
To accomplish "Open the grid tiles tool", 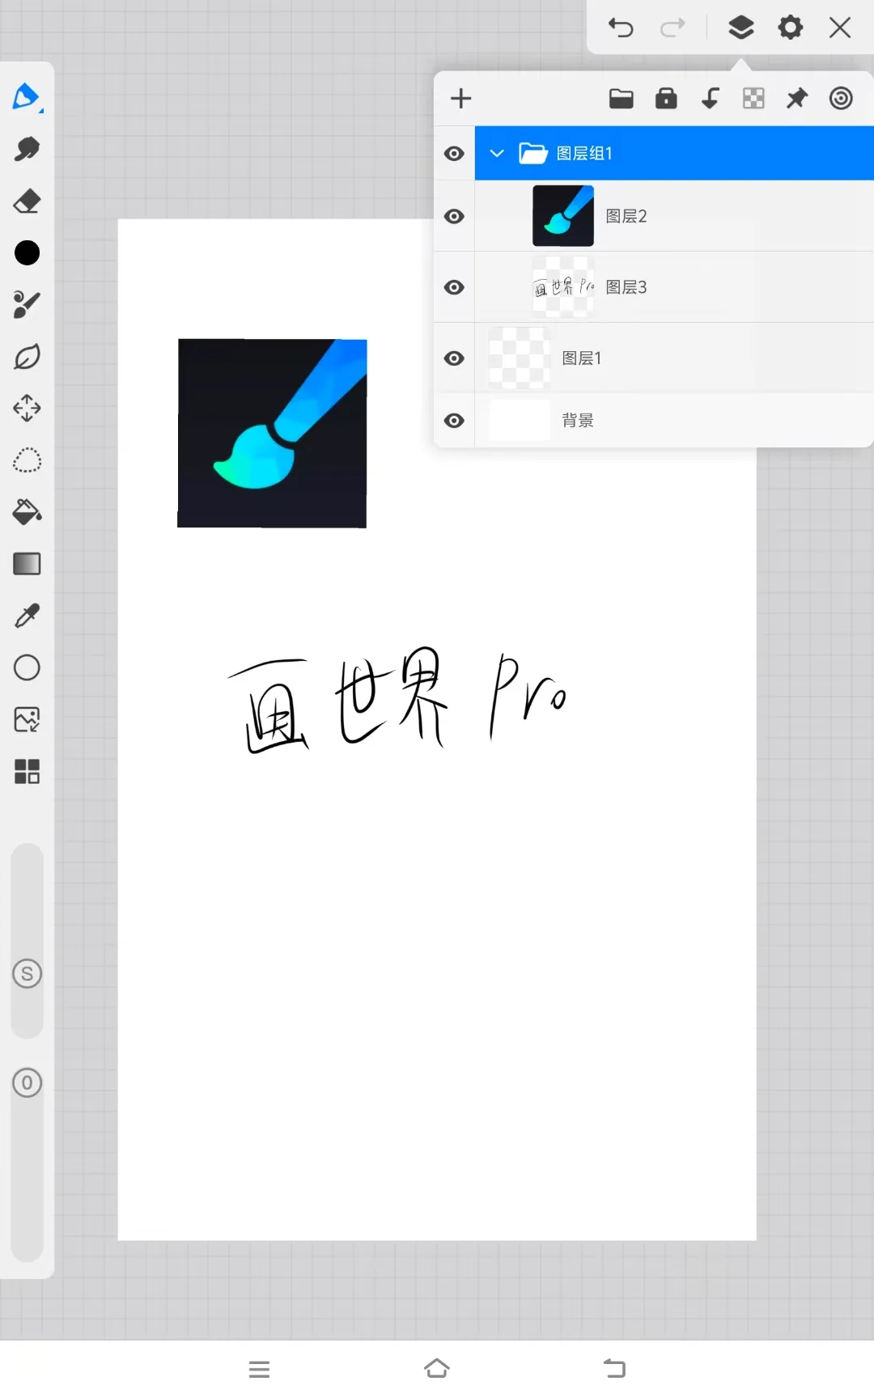I will click(27, 771).
